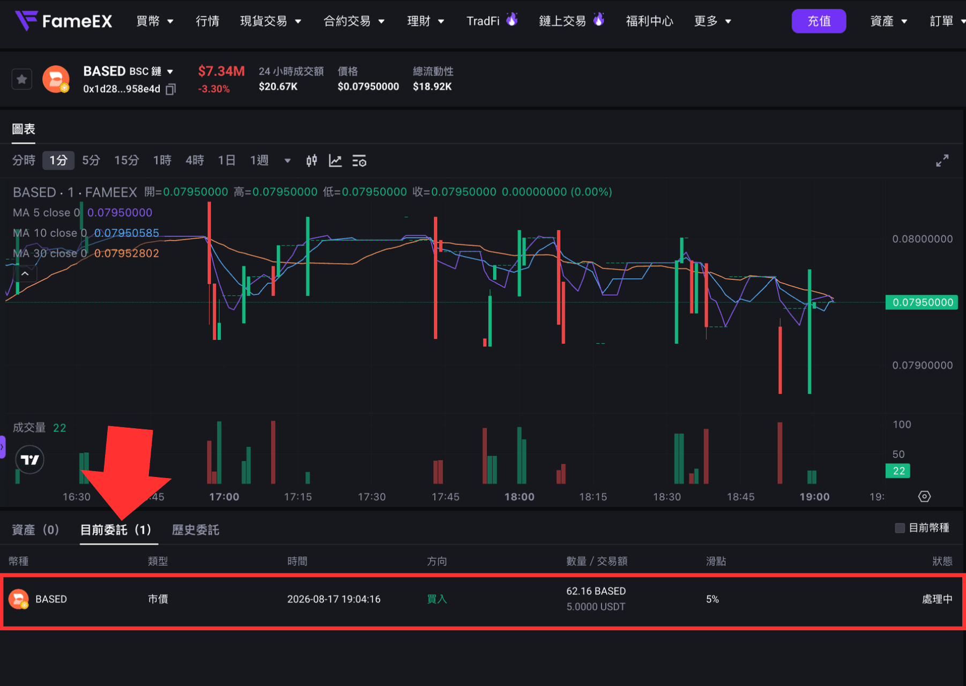The width and height of the screenshot is (966, 686).
Task: Add BASED to favorites with star icon
Action: click(x=22, y=79)
